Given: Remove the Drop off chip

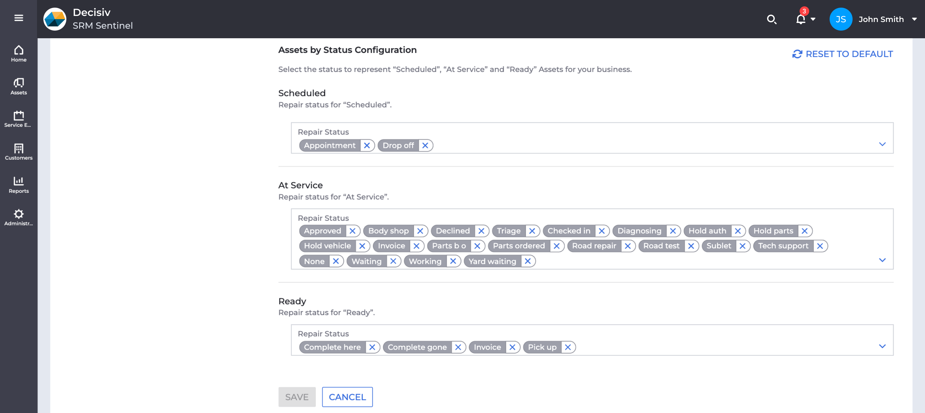Looking at the screenshot, I should click(425, 145).
